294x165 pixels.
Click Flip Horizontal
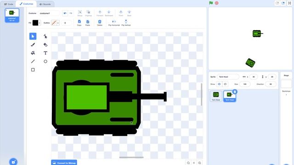114,23
